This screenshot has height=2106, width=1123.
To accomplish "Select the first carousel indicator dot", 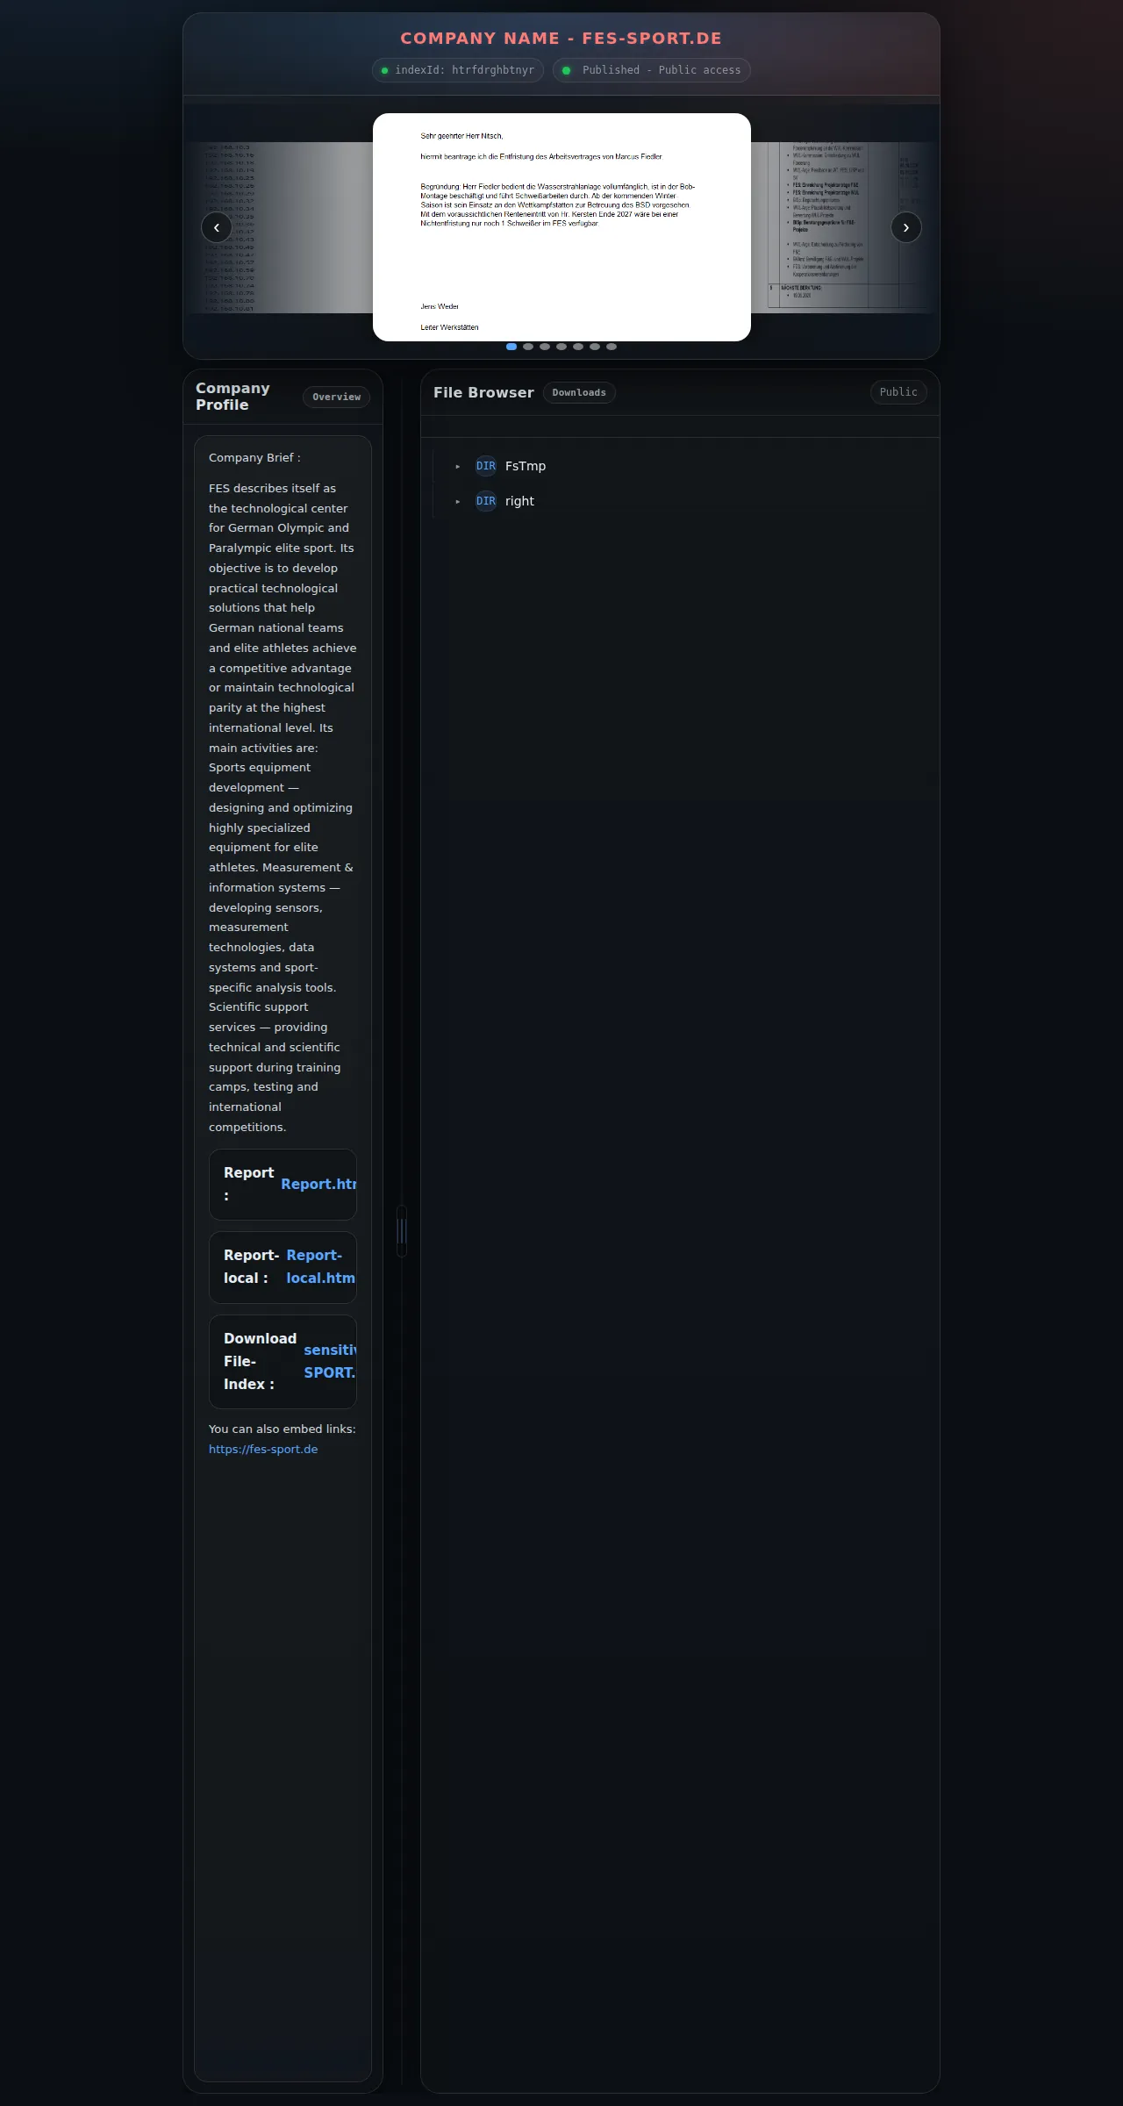I will pos(511,347).
